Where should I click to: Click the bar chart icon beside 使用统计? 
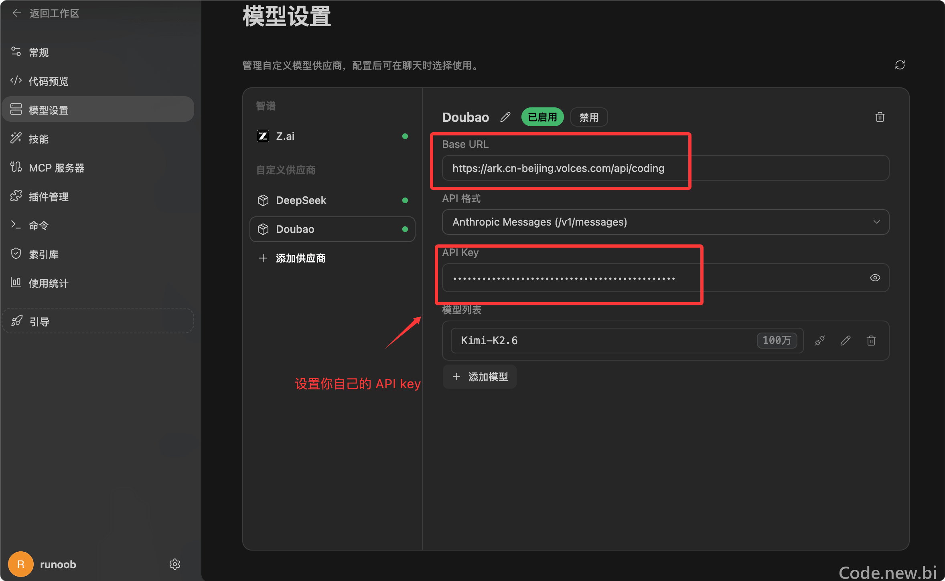16,282
